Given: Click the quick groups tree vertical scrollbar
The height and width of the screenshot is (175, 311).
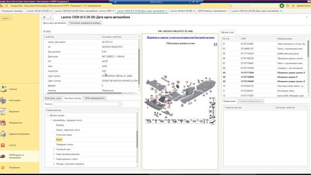Looking at the screenshot, I should pos(137,139).
